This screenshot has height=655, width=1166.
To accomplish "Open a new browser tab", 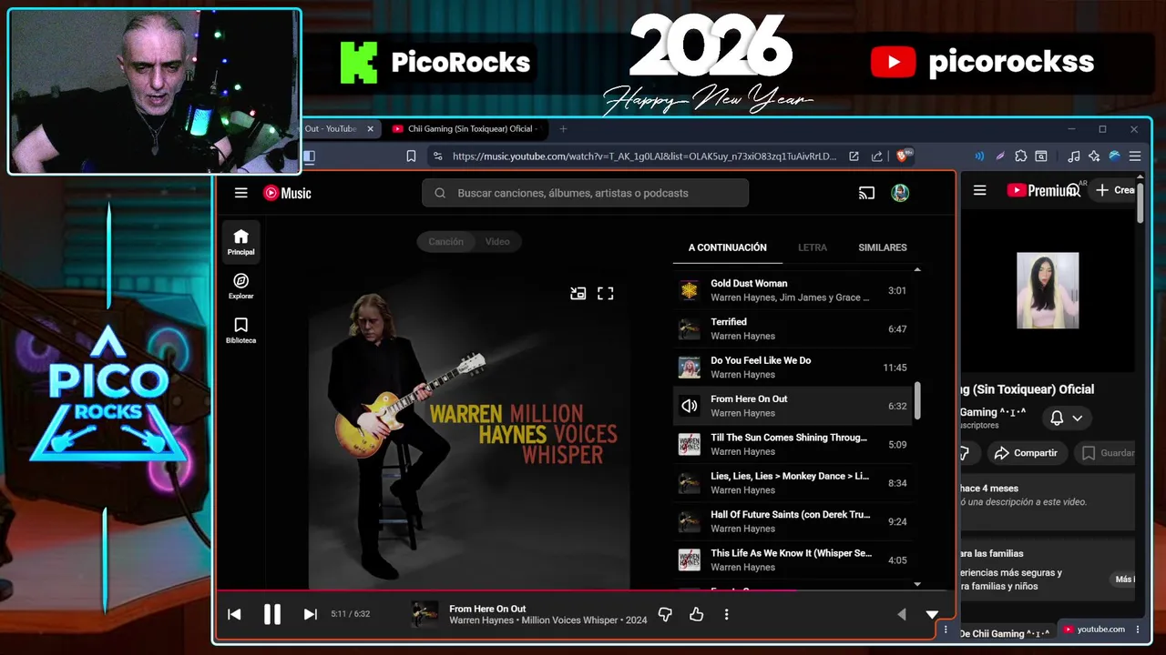I will (x=563, y=129).
